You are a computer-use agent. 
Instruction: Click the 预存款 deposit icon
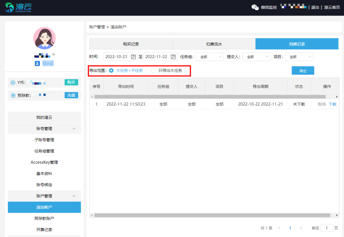pos(13,95)
